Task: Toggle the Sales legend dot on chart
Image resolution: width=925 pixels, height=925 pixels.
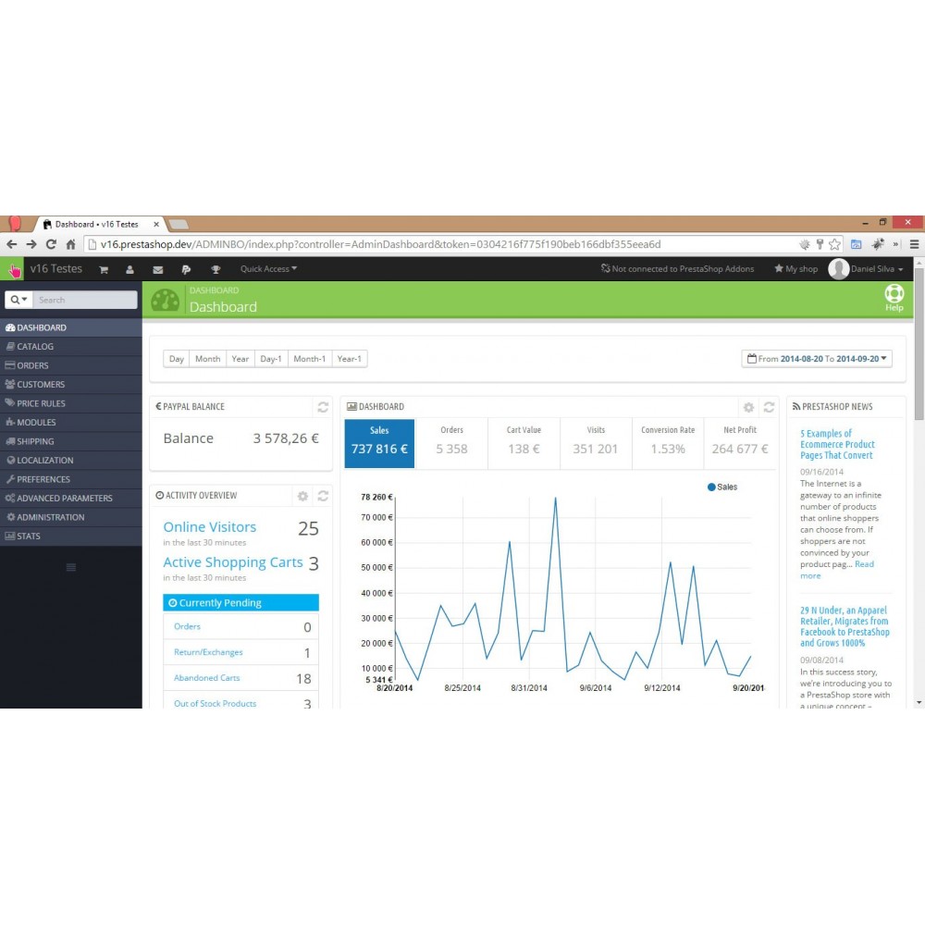Action: (x=711, y=487)
